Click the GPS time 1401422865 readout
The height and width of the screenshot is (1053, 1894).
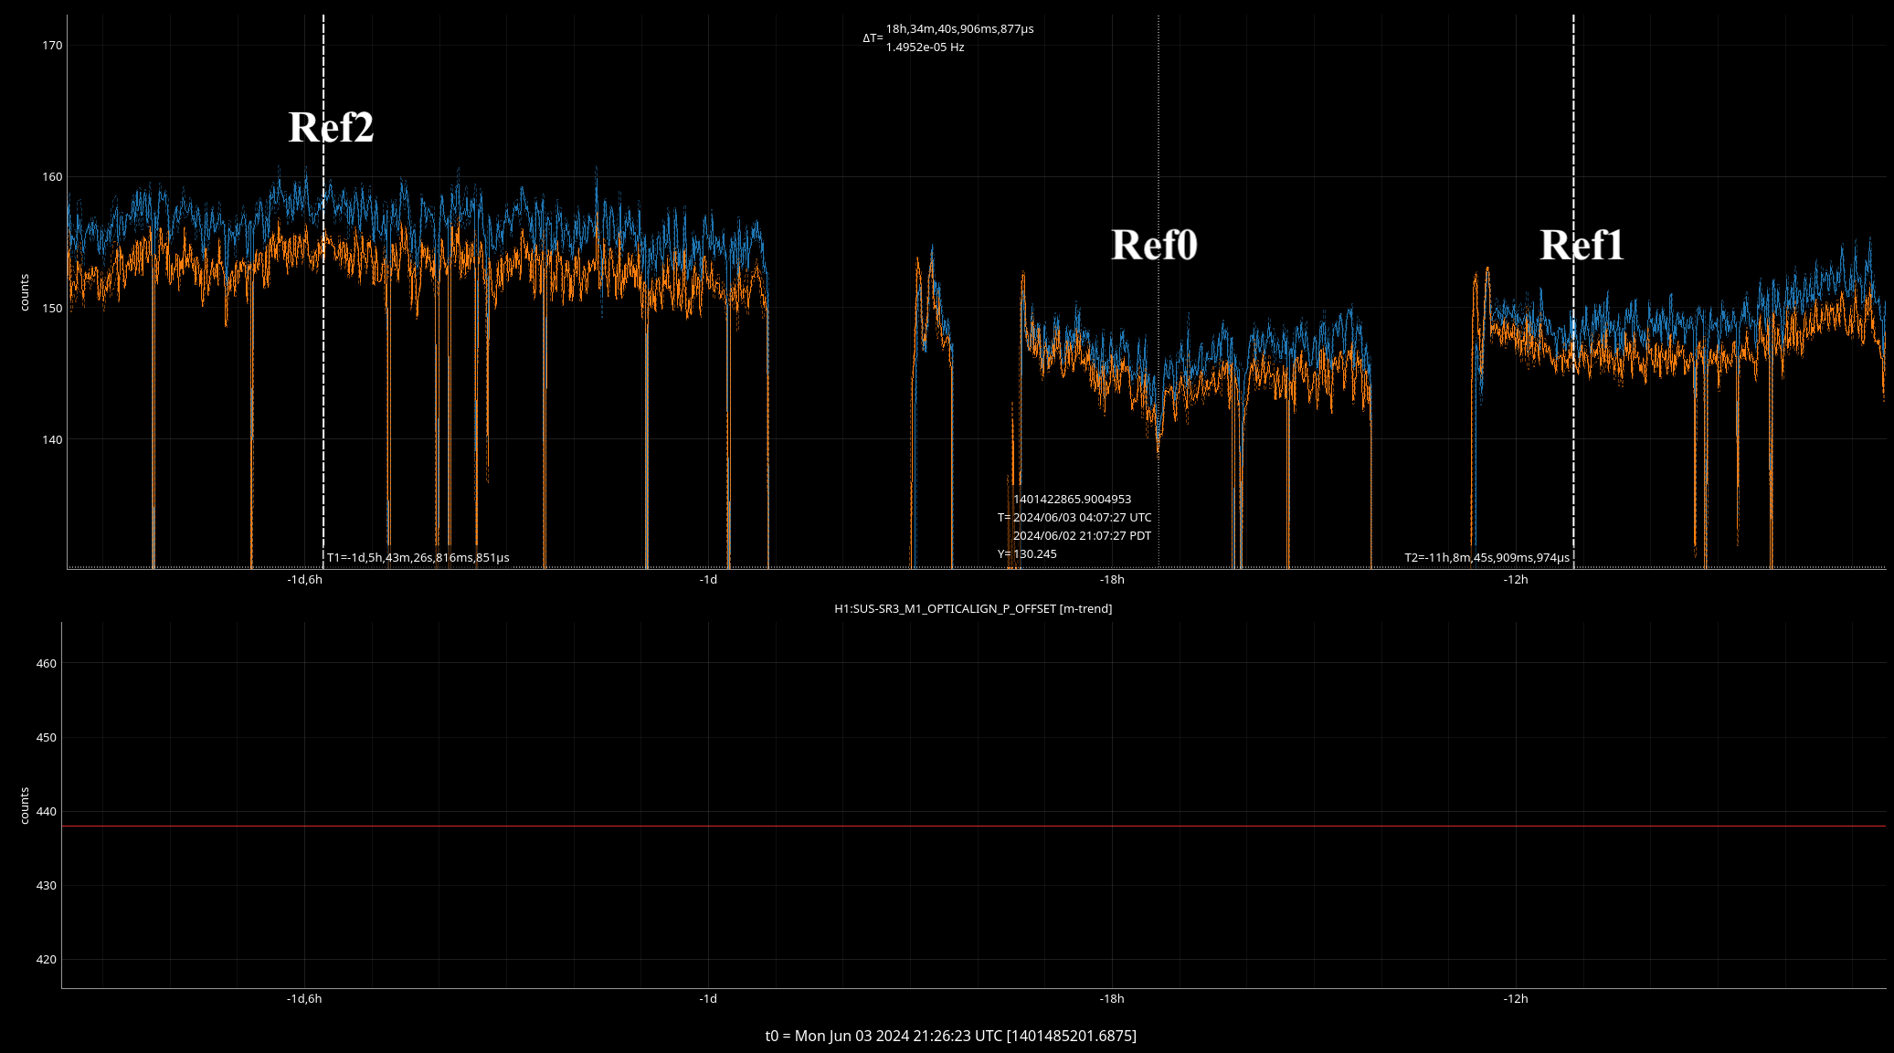pos(1072,500)
